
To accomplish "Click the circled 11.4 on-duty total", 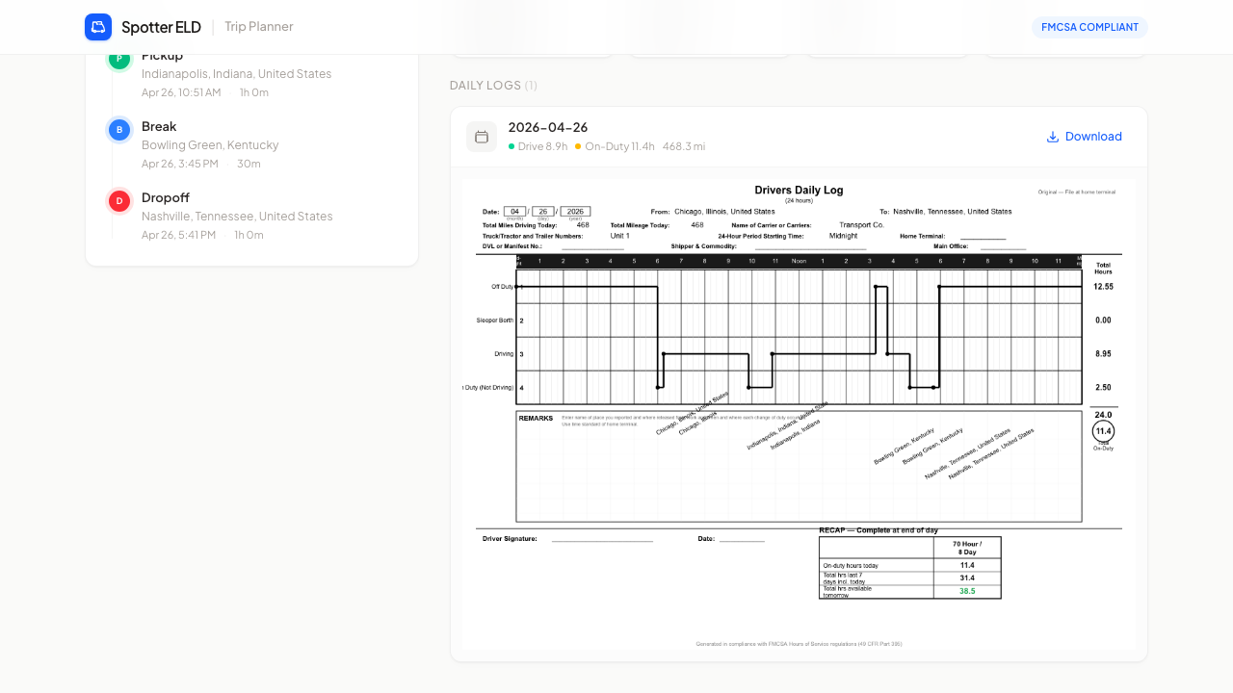I will [x=1103, y=431].
